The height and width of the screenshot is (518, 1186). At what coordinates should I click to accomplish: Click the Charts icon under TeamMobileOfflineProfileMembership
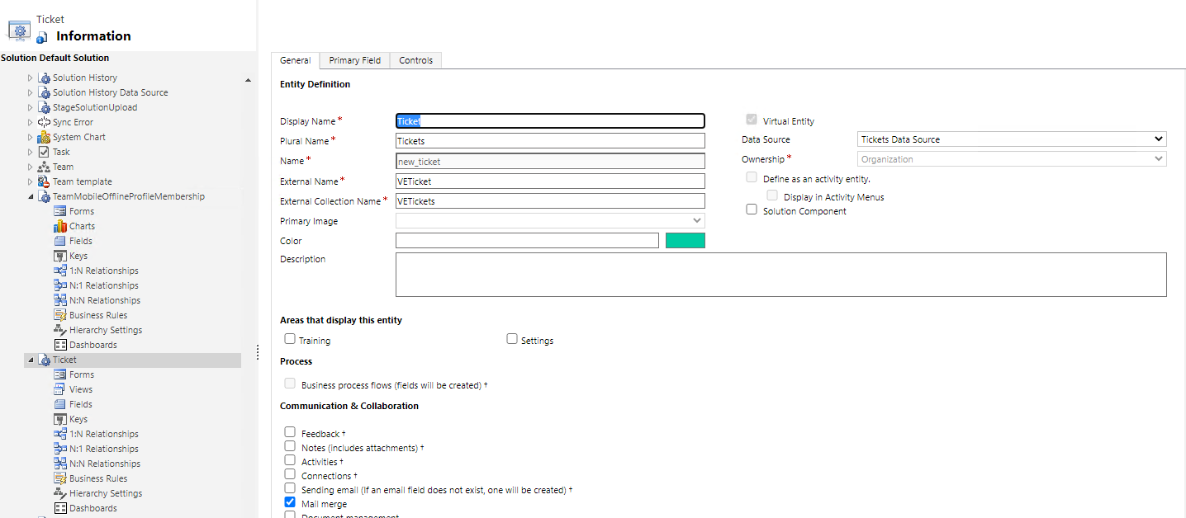[x=59, y=226]
